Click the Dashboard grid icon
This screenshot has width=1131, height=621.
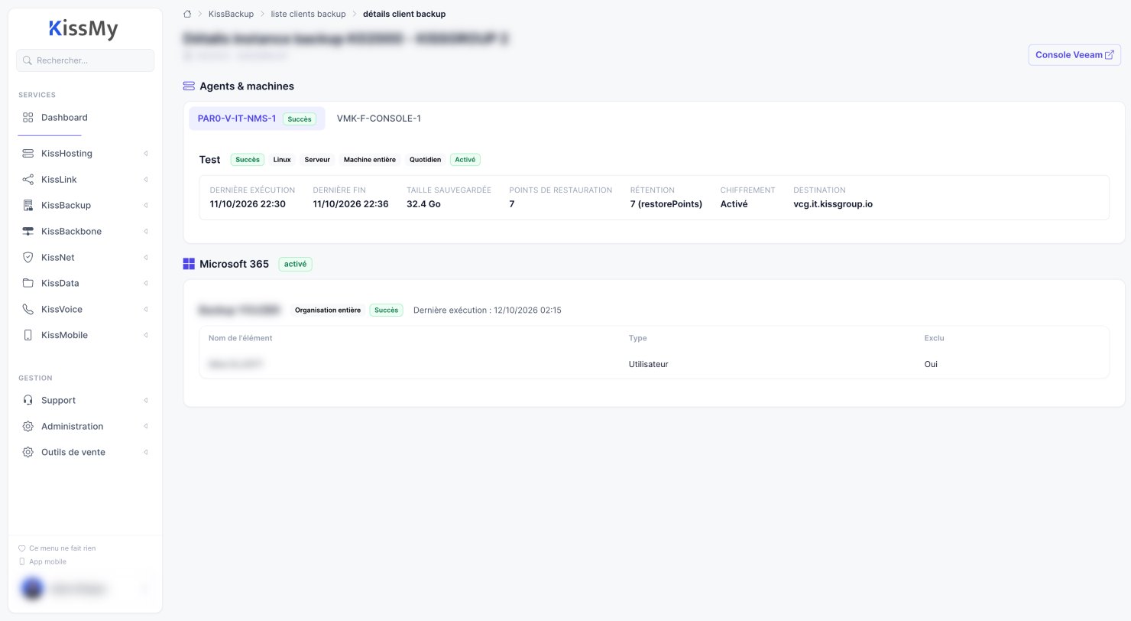pos(28,118)
